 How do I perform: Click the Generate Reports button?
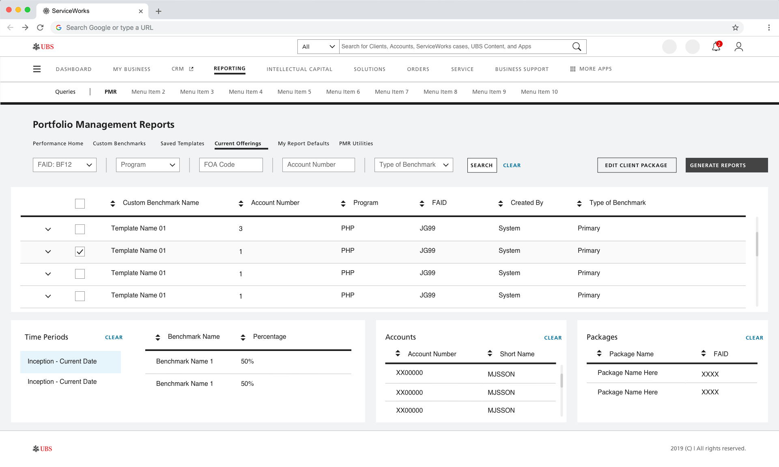726,165
